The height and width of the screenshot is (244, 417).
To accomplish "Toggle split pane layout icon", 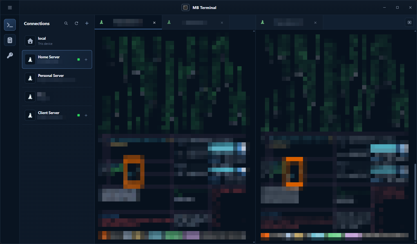I will click(409, 23).
